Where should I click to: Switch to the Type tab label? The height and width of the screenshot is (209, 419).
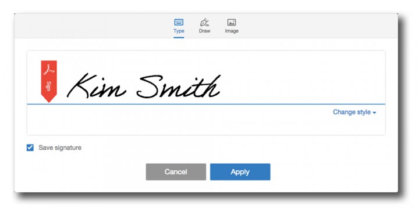click(179, 31)
